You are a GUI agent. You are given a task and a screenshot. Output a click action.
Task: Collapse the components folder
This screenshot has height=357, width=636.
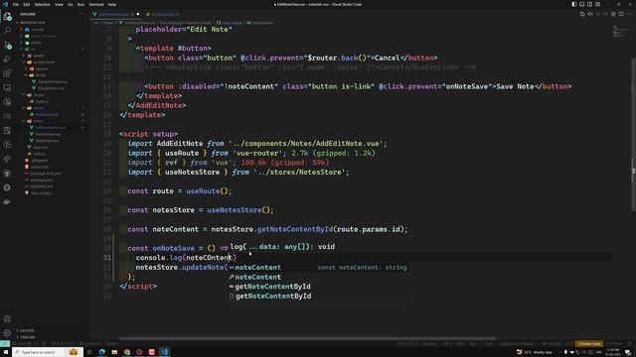coord(44,61)
